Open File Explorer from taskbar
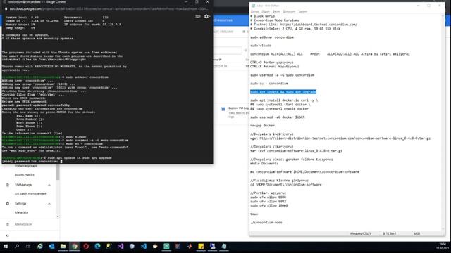This screenshot has width=451, height=253. [63, 247]
